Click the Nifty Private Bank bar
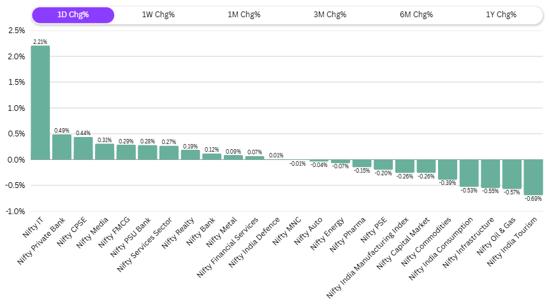The width and height of the screenshot is (549, 304). (62, 147)
